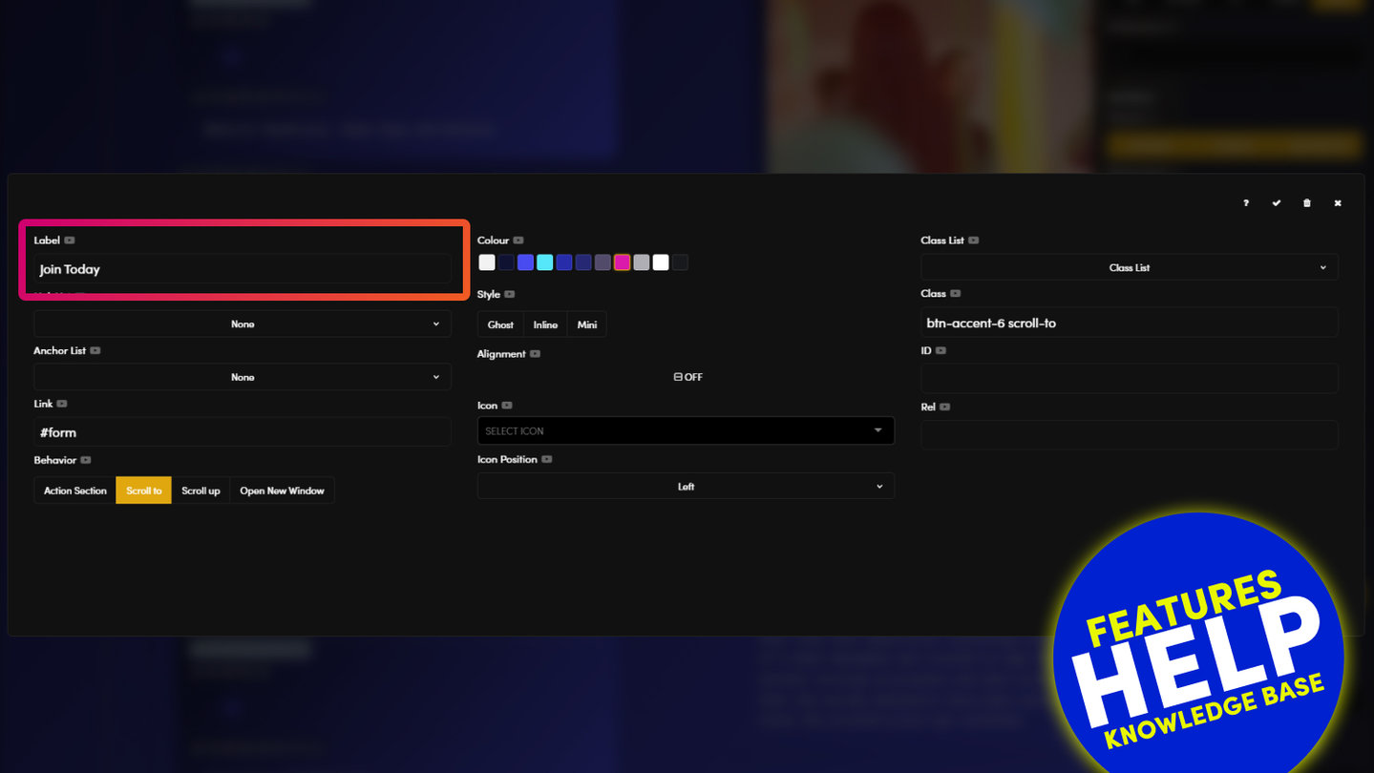Open the Select Icon dropdown
The width and height of the screenshot is (1374, 773).
(686, 431)
